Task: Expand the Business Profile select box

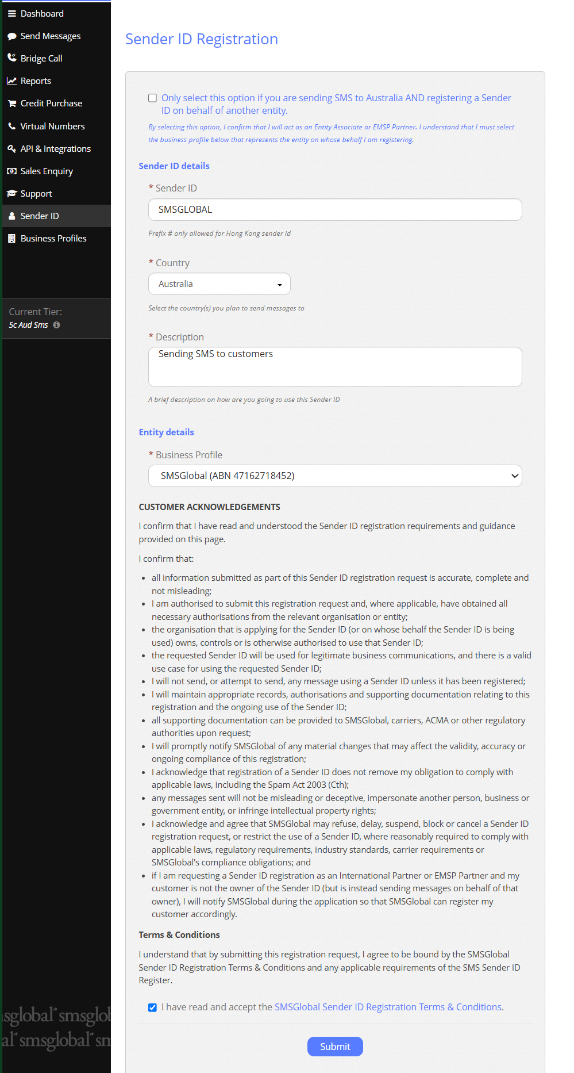Action: [x=335, y=476]
